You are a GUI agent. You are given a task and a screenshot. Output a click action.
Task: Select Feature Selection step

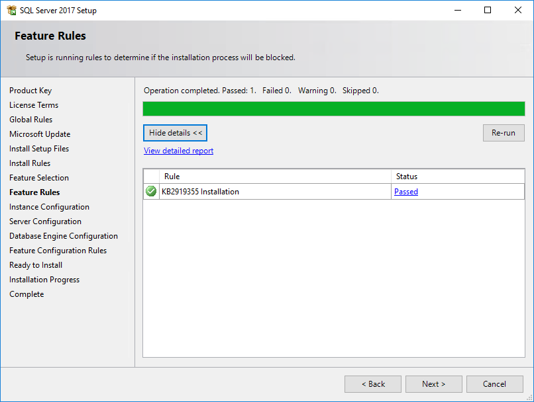(39, 178)
